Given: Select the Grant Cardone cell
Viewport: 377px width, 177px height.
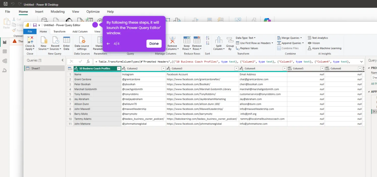Looking at the screenshot, I should 97,79.
